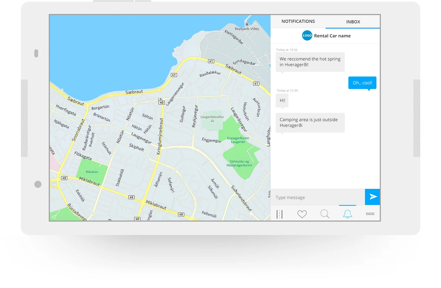The width and height of the screenshot is (441, 288).
Task: Click the Fjölskyldu-og Húsdýragarðurinn label
Action: pos(239,163)
